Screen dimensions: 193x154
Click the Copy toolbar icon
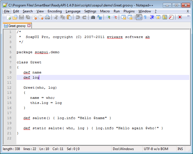click(x=63, y=17)
